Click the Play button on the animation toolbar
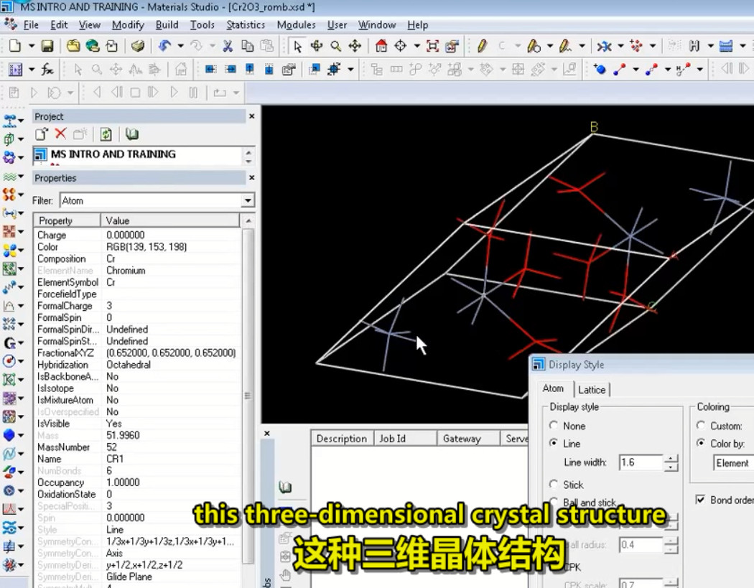 point(174,92)
